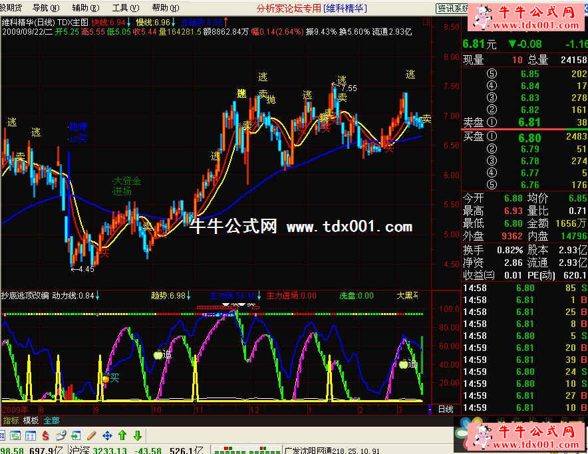The width and height of the screenshot is (588, 454).
Task: Click the 大资金进场 annotation on chart
Action: [x=127, y=186]
